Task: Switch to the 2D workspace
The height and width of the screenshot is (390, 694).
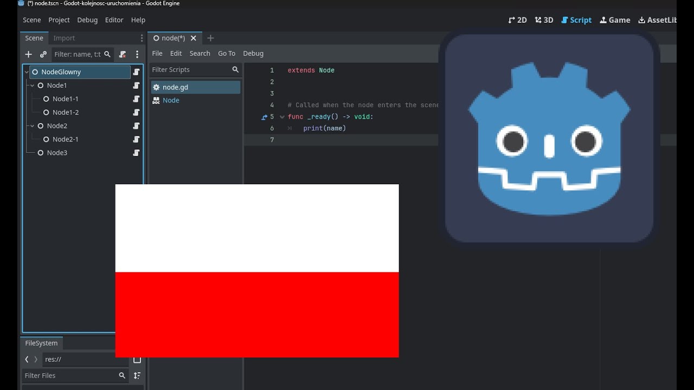Action: 517,20
